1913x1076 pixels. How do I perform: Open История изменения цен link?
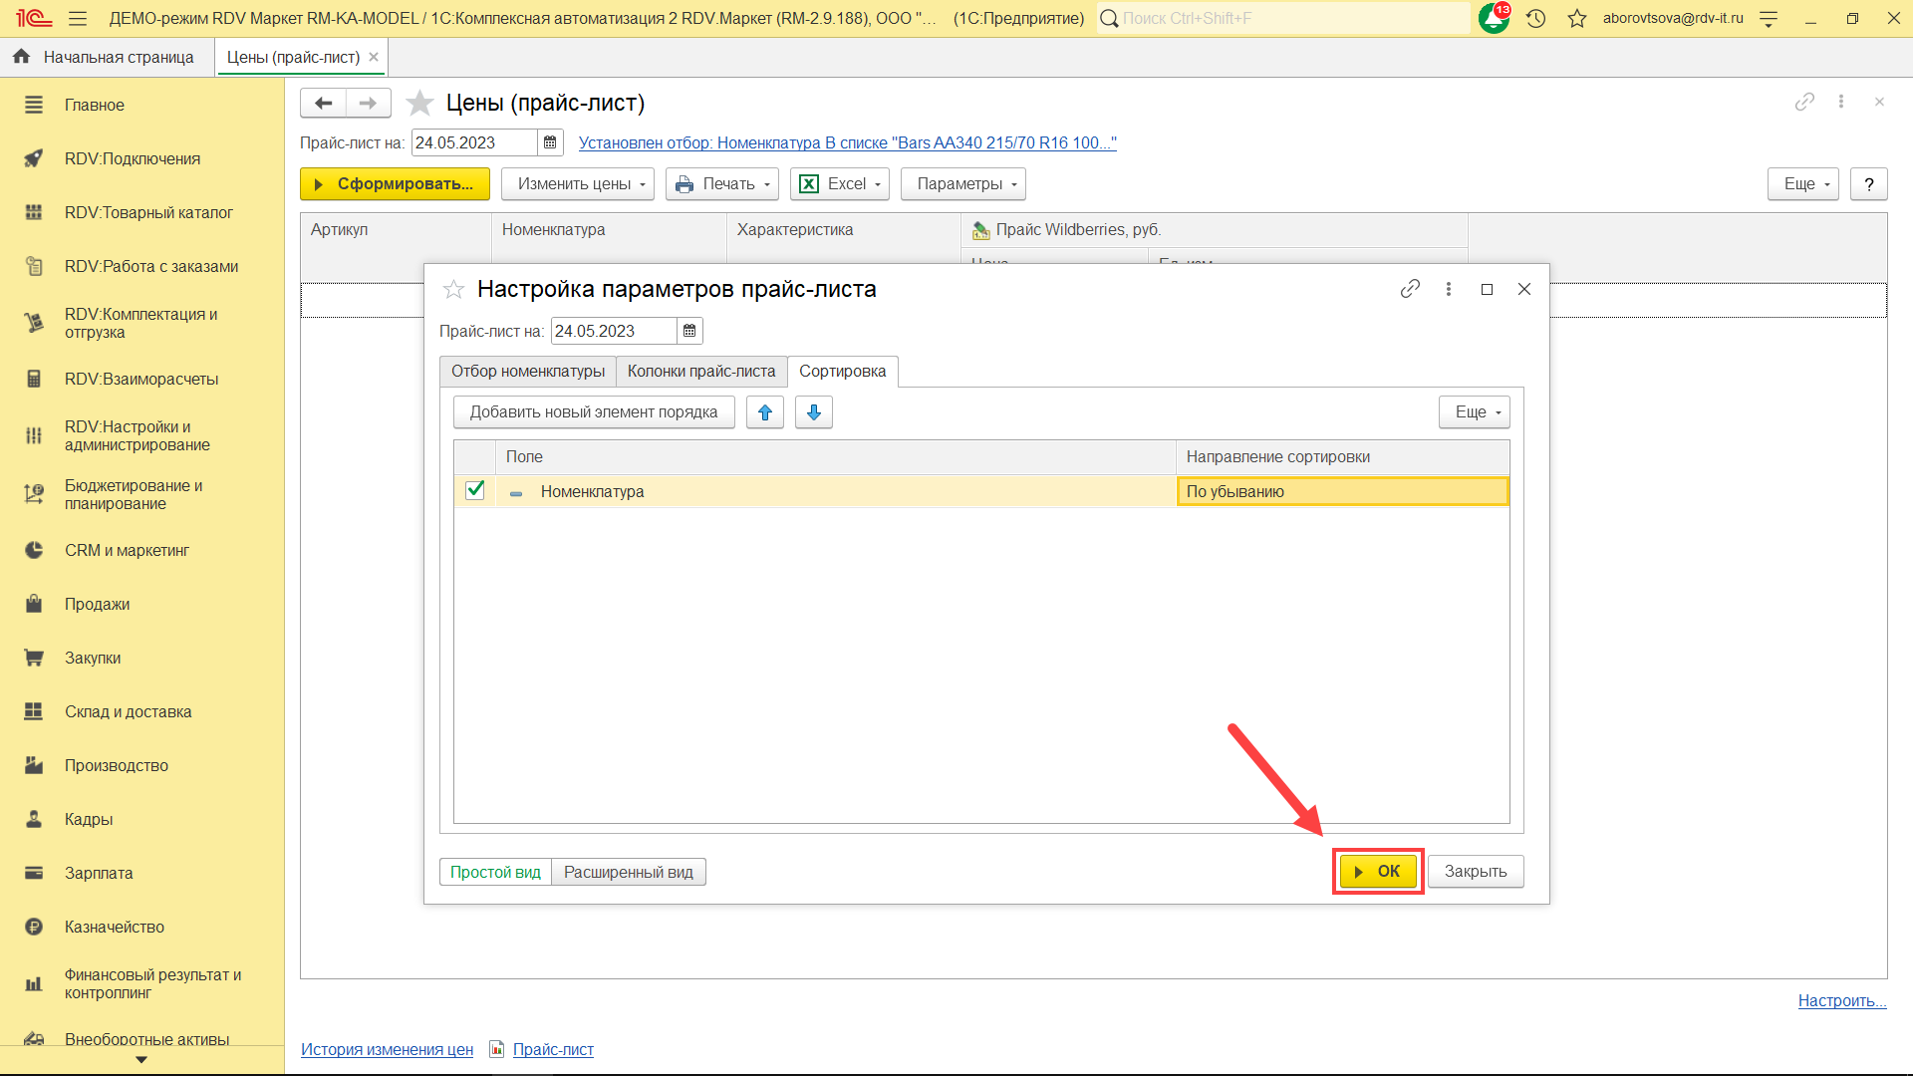pos(387,1049)
